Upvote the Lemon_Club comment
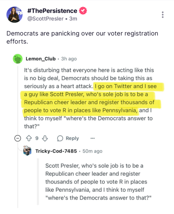The width and height of the screenshot is (174, 214). tap(29, 138)
